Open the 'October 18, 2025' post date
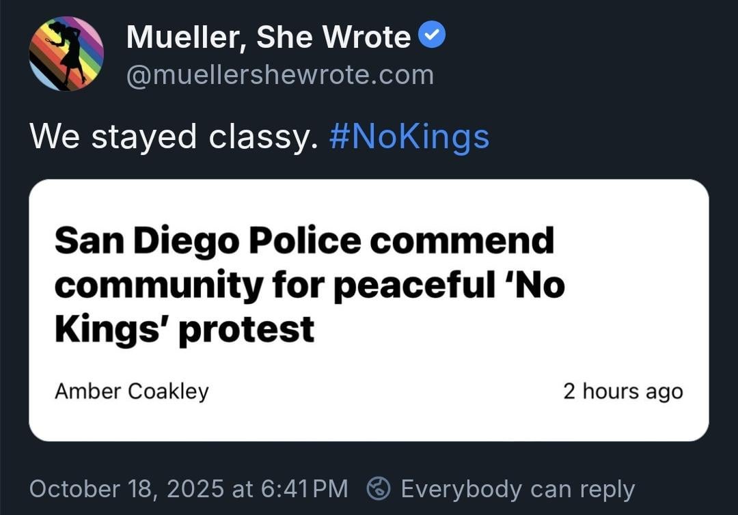Viewport: 738px width, 515px height. pos(127,489)
